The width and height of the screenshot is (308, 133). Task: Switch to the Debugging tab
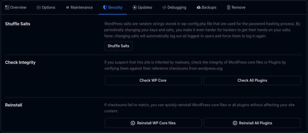click(x=174, y=7)
